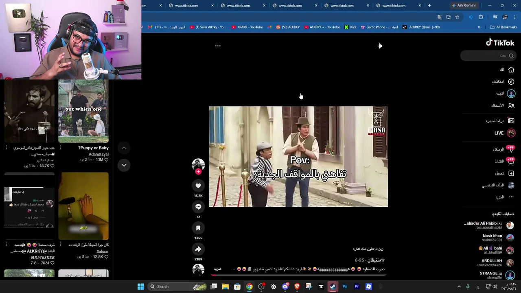Click the Upload plus icon (تحميل)
This screenshot has height=293, width=521.
pyautogui.click(x=511, y=173)
